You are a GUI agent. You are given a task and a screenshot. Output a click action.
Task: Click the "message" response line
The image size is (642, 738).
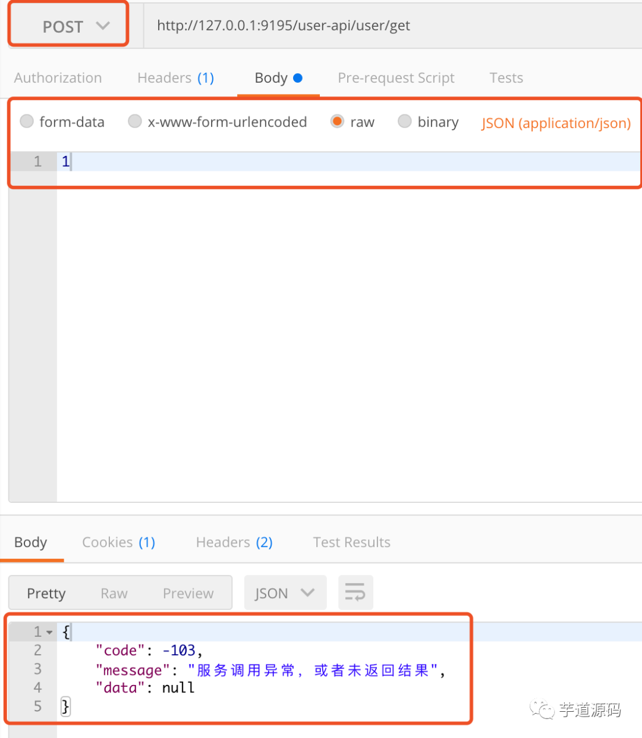click(270, 670)
